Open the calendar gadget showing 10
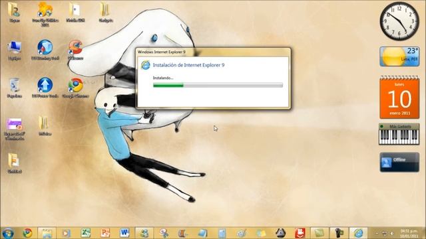 coord(399,98)
